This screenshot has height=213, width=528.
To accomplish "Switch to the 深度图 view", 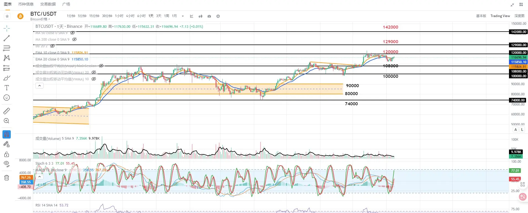I will [x=519, y=16].
